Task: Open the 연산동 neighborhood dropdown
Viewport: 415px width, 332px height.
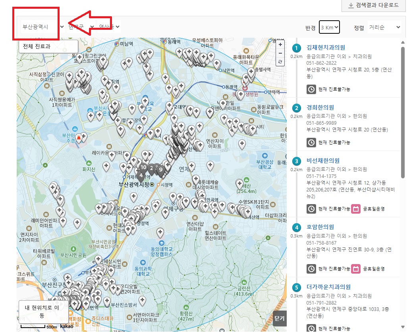Action: (x=109, y=27)
